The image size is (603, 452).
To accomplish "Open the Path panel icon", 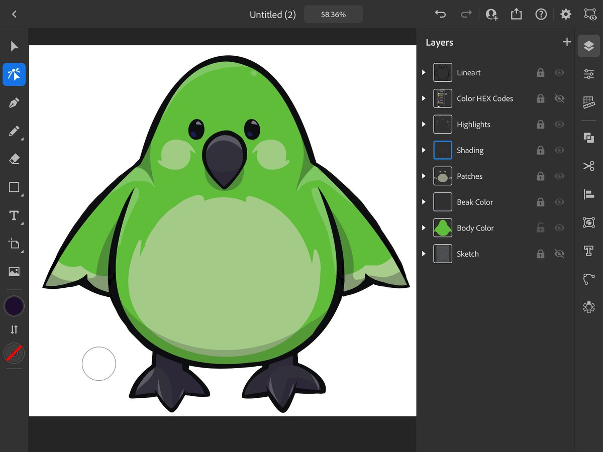I will [x=589, y=279].
